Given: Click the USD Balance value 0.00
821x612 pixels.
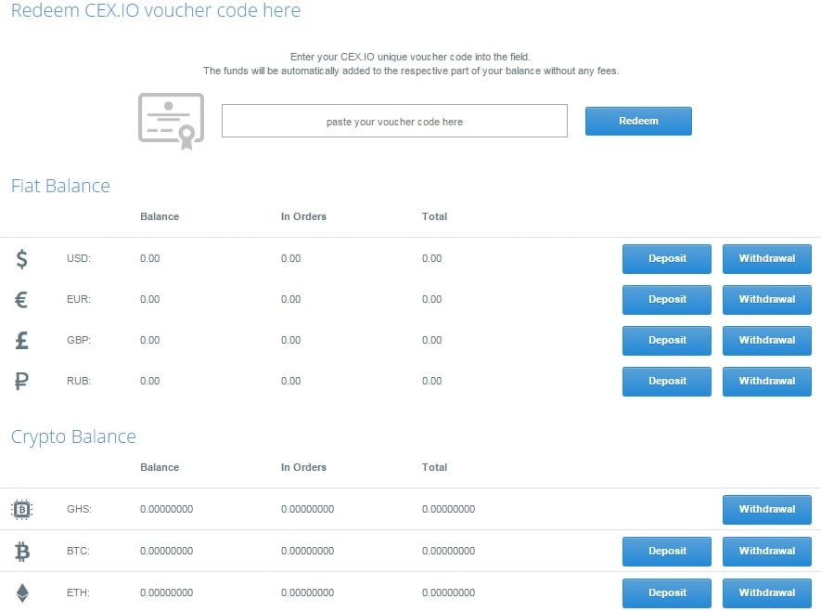Looking at the screenshot, I should point(149,258).
